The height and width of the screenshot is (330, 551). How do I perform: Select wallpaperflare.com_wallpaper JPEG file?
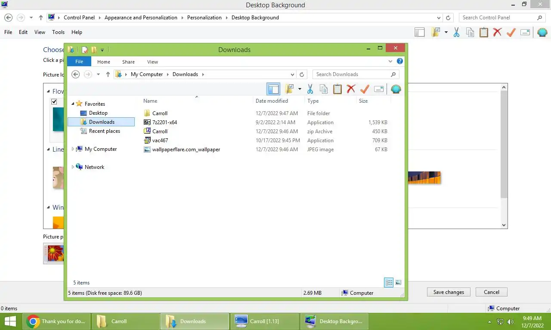186,150
